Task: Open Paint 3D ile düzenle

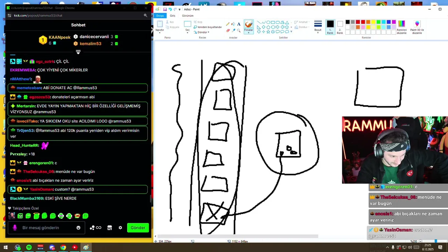Action: click(417, 27)
